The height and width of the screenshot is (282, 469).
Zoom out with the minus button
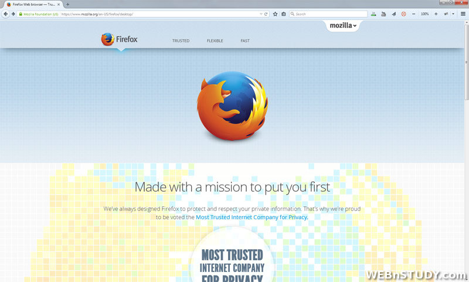(414, 14)
